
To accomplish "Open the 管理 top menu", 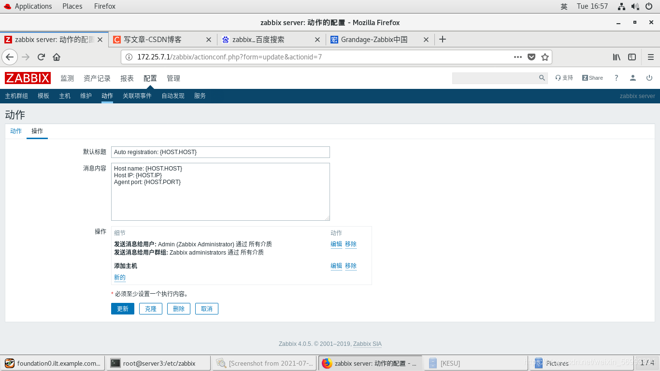I will tap(173, 78).
